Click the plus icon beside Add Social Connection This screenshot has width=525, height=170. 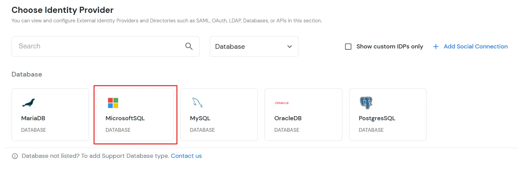(436, 47)
